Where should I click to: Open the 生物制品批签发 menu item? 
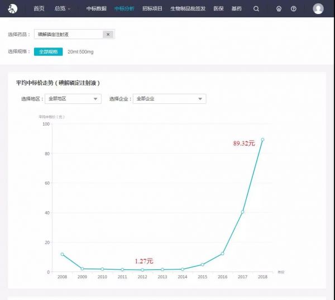click(x=188, y=9)
